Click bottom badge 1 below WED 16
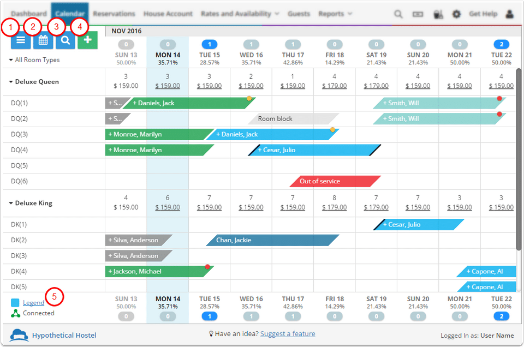This screenshot has height=347, width=524. pos(251,316)
